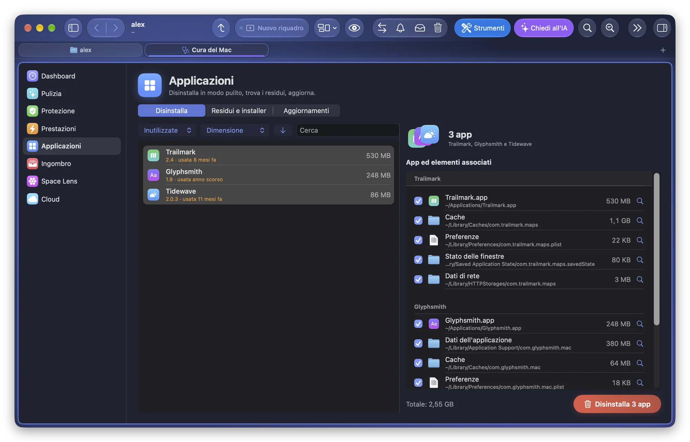The height and width of the screenshot is (442, 690).
Task: Click the zoom-out magnifier toolbar icon
Action: click(610, 28)
